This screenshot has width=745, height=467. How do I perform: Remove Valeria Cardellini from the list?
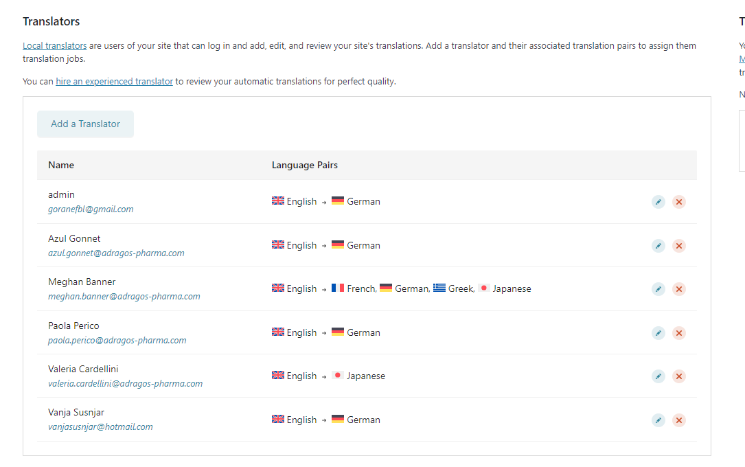679,376
